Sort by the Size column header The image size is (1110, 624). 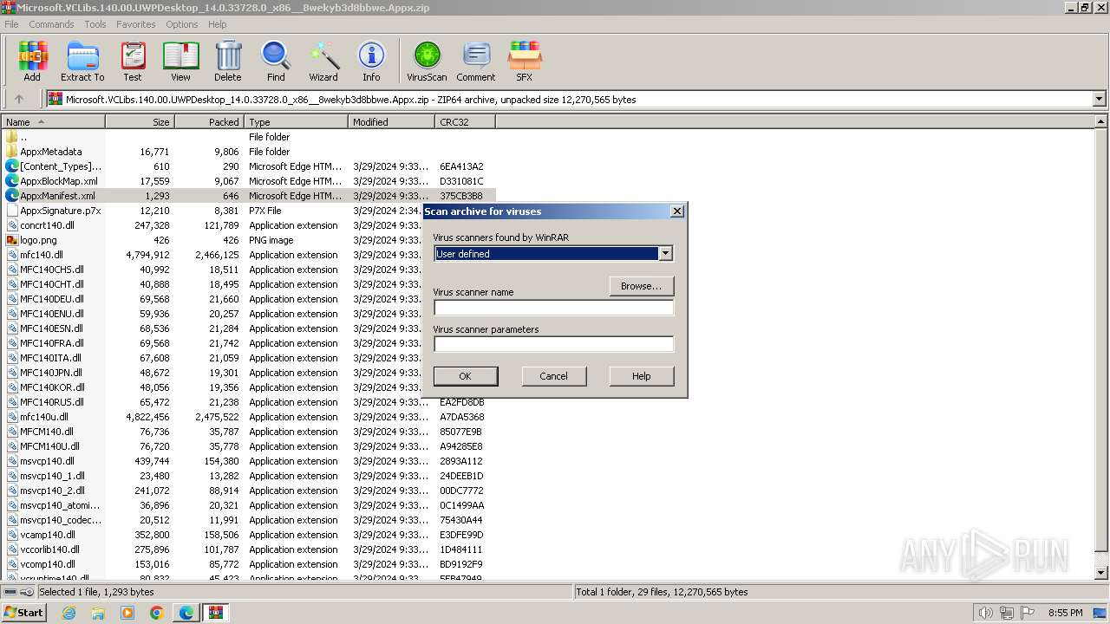140,122
